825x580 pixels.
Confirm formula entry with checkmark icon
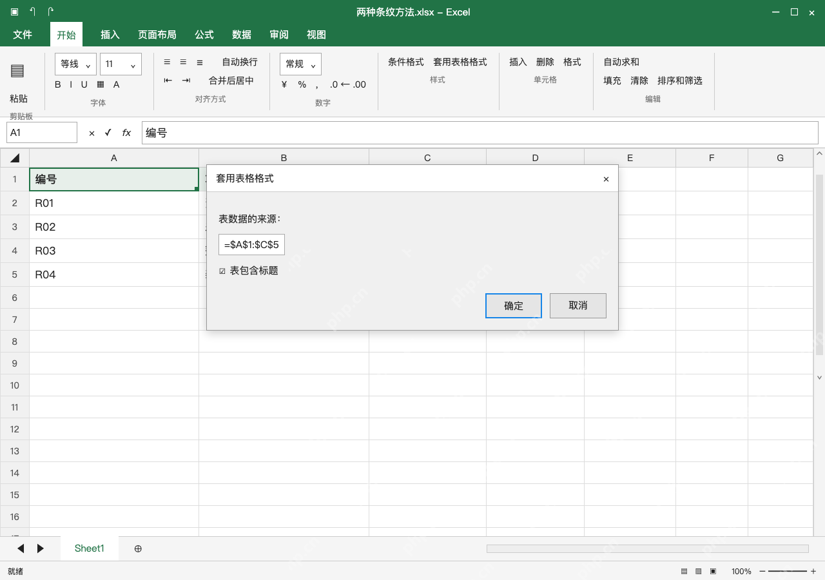108,133
